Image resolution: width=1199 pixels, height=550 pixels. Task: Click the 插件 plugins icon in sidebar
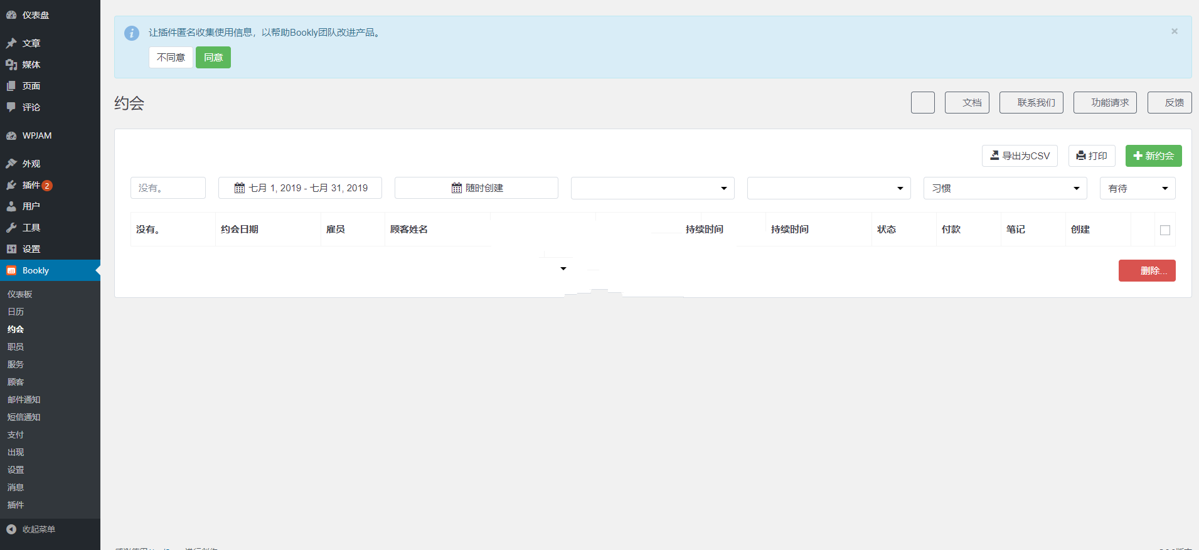tap(11, 185)
